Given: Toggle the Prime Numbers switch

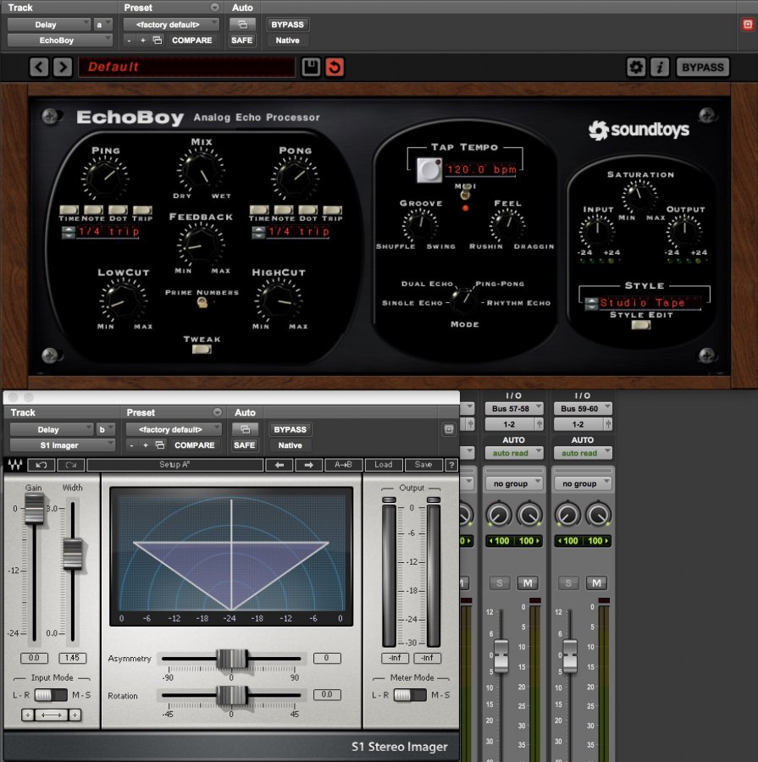Looking at the screenshot, I should tap(202, 303).
